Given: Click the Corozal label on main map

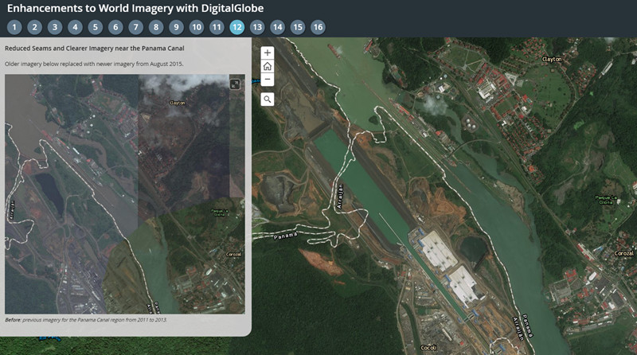Looking at the screenshot, I should tap(623, 253).
